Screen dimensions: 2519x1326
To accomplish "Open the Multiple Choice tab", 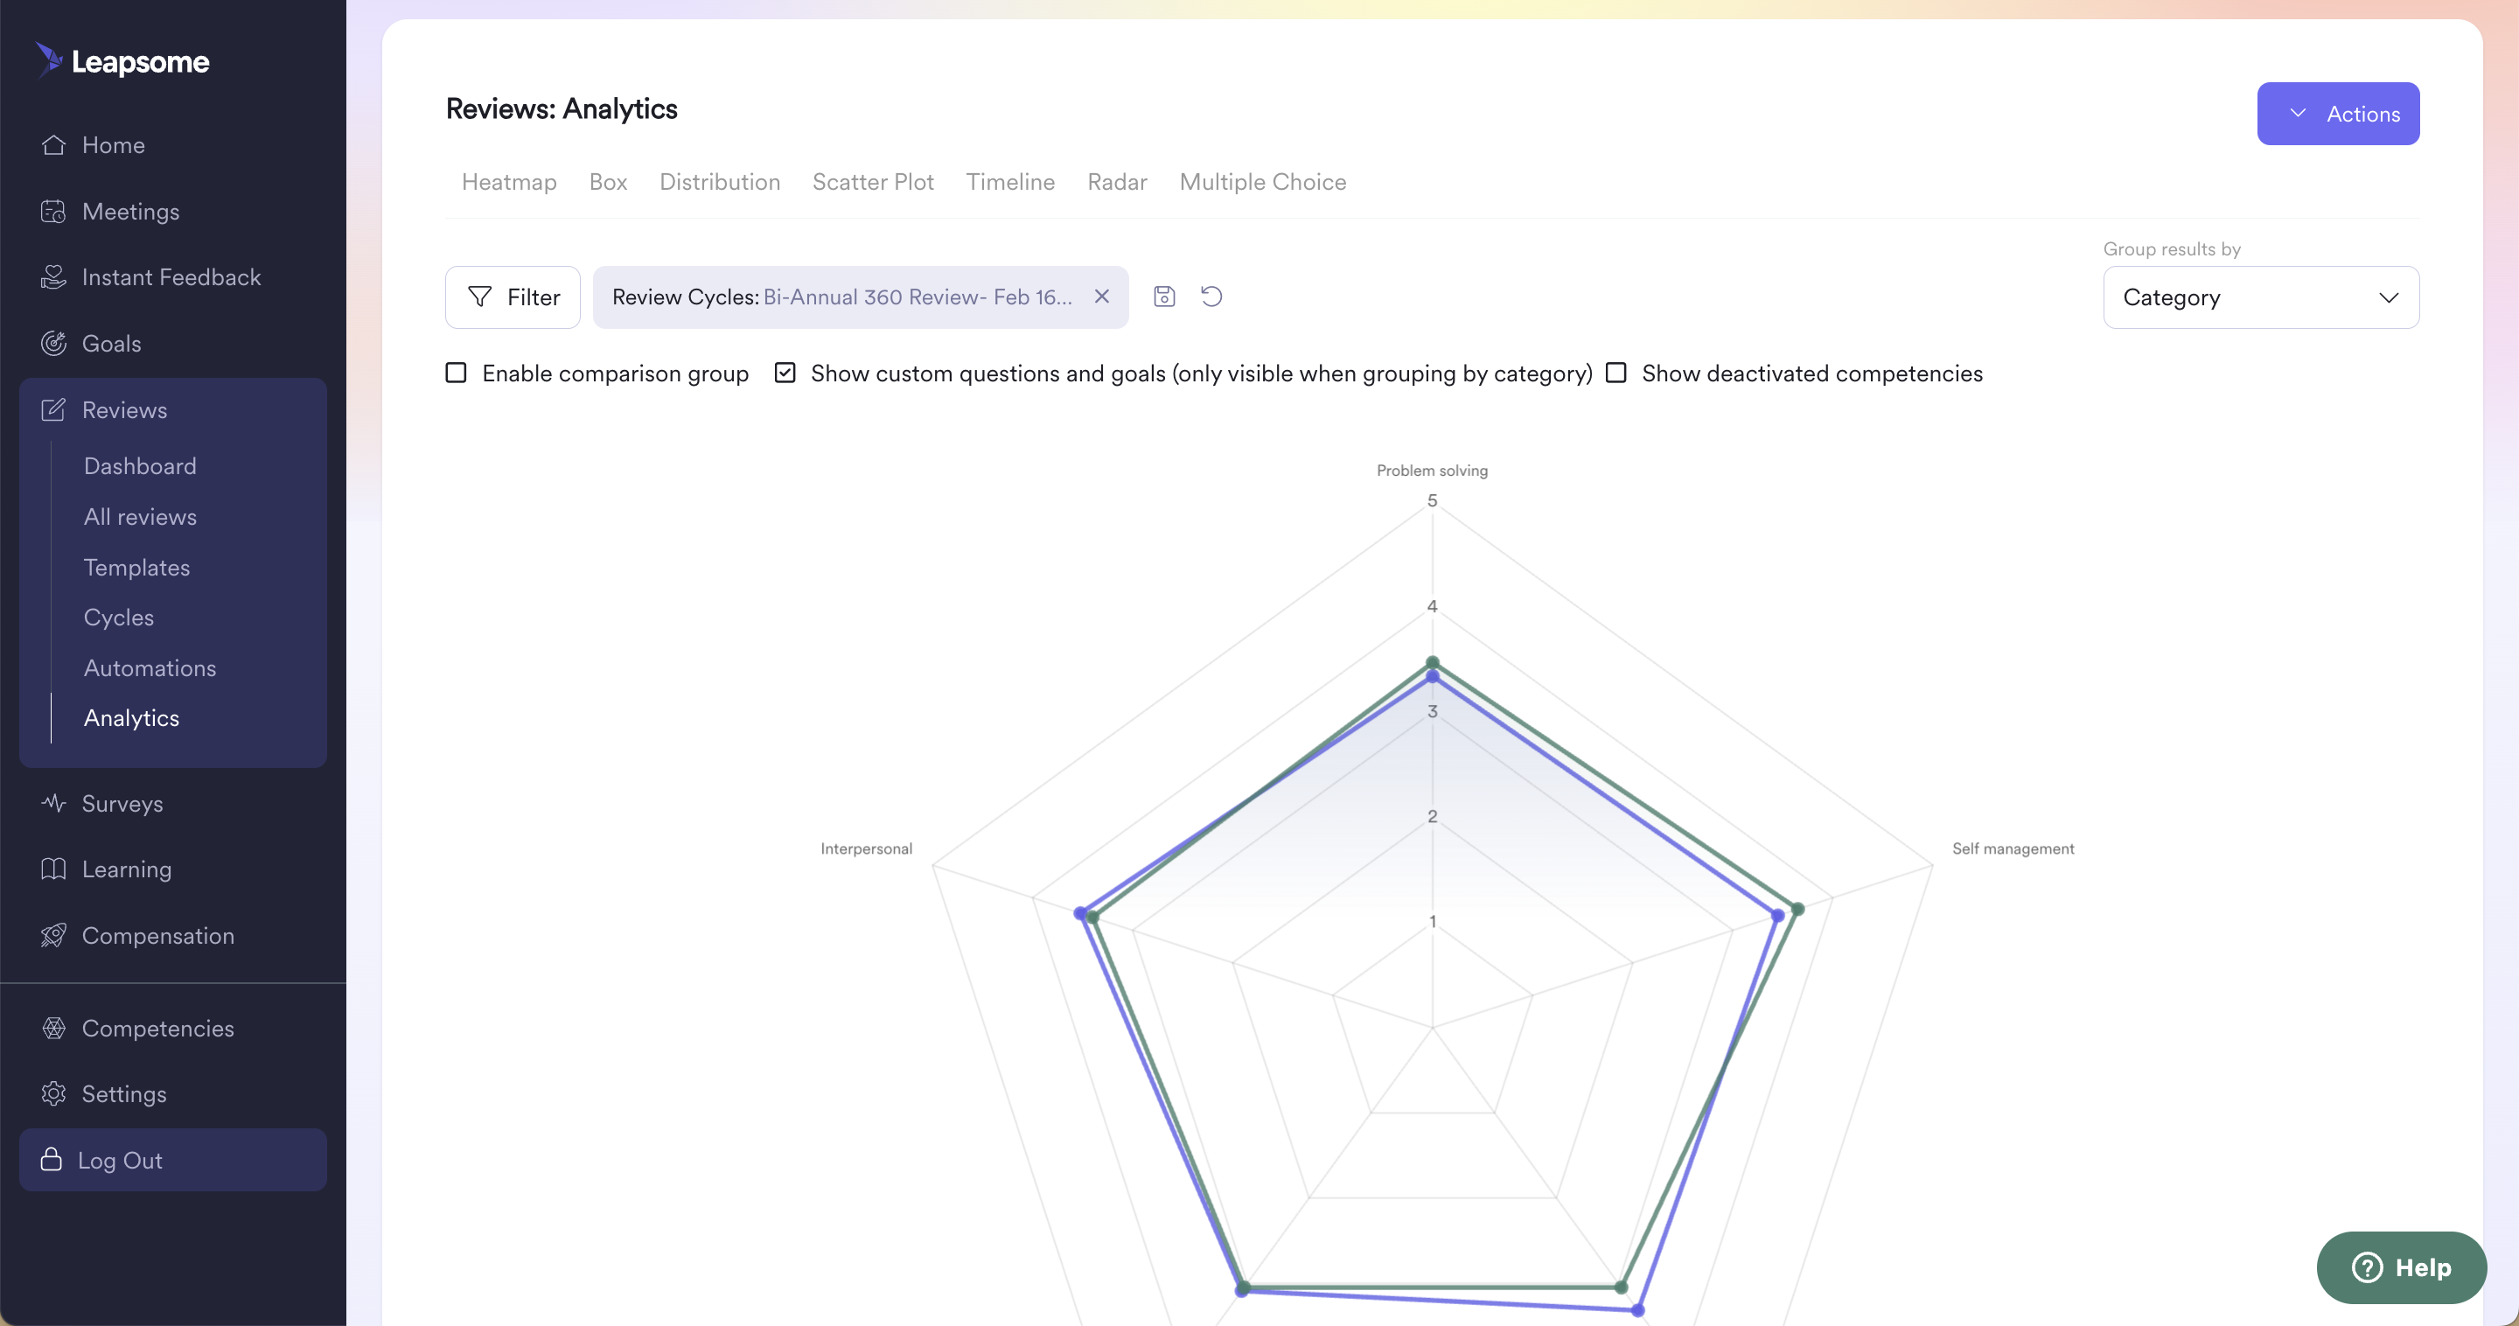I will pyautogui.click(x=1262, y=182).
